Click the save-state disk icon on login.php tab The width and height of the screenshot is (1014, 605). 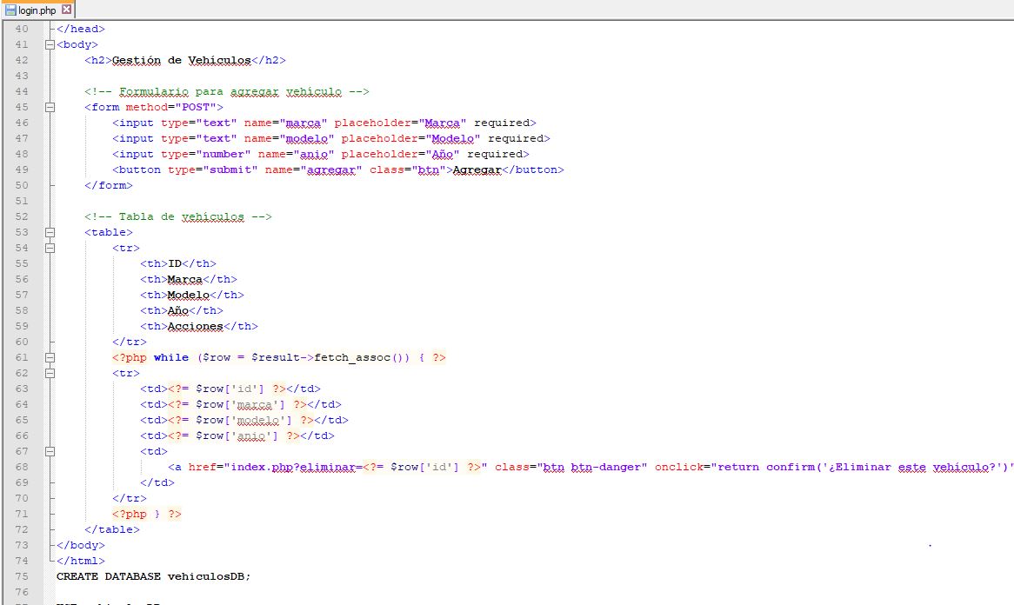point(11,10)
